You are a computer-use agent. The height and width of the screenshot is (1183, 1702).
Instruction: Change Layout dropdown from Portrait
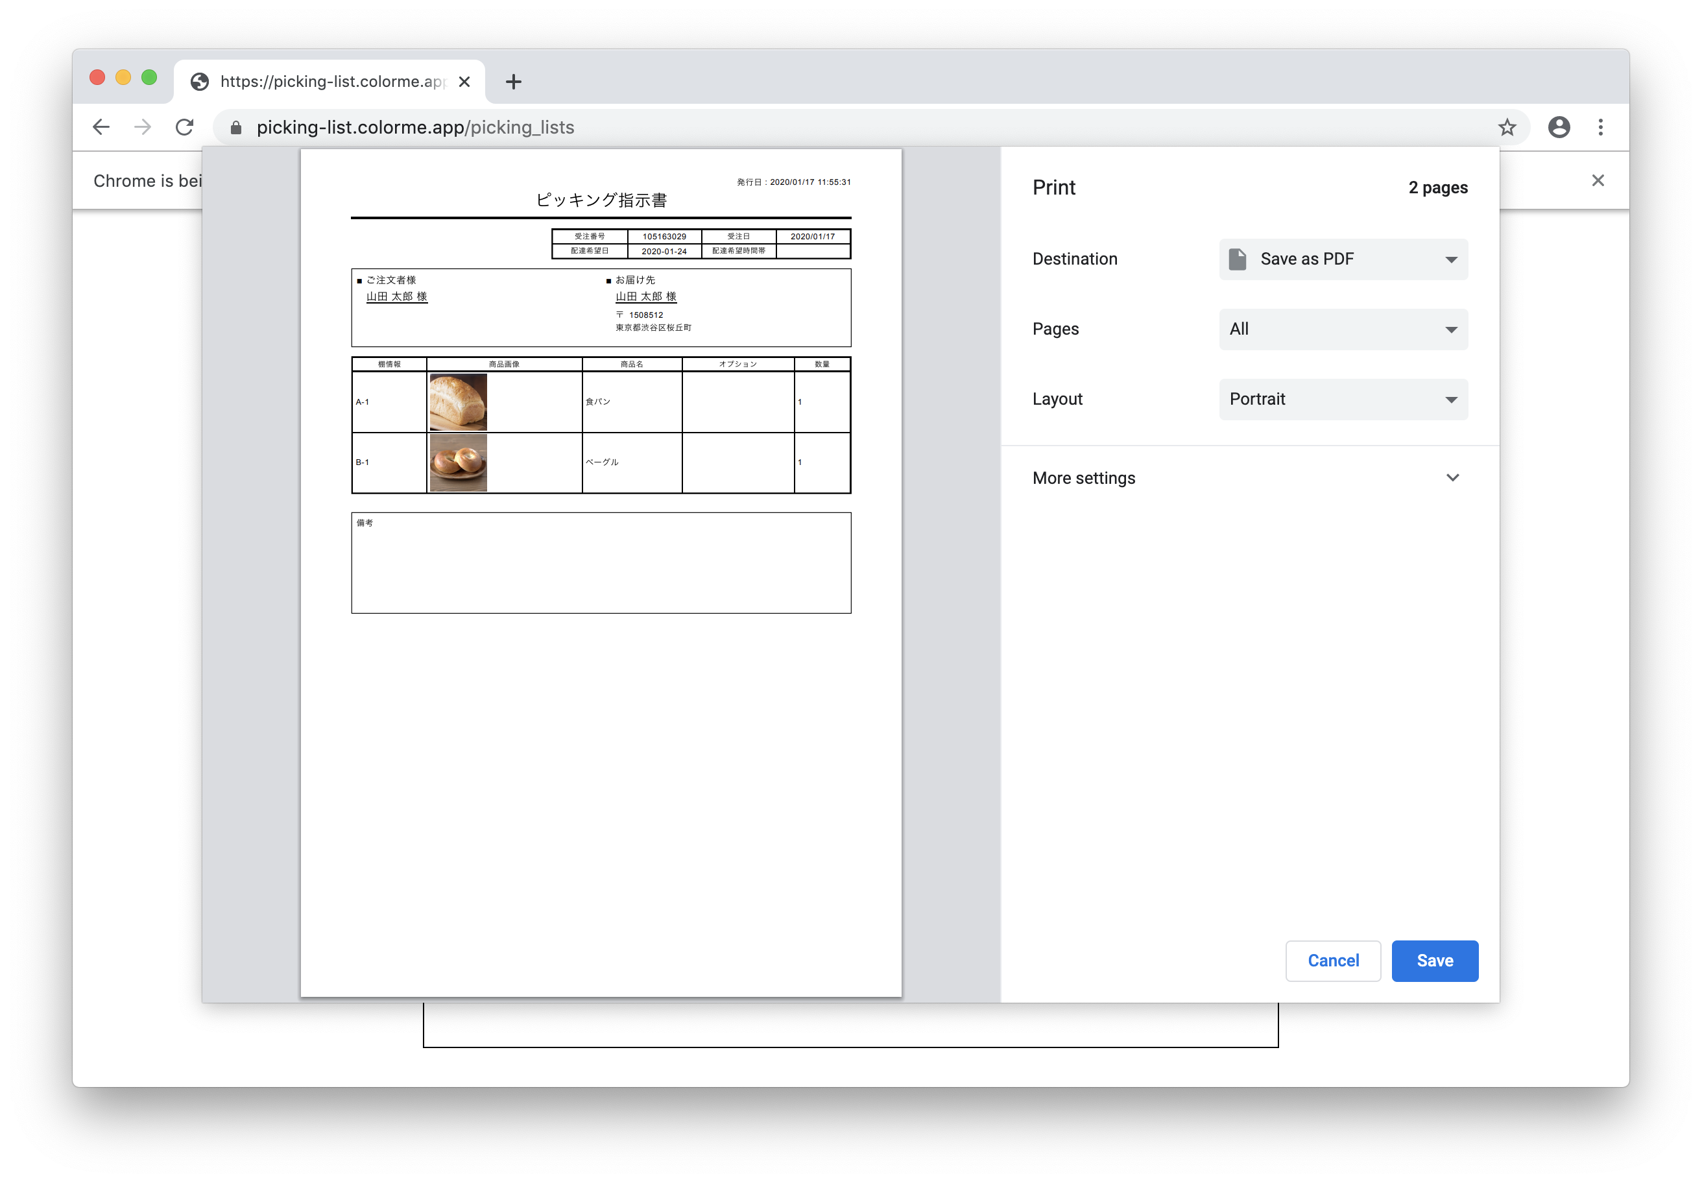[x=1343, y=400]
